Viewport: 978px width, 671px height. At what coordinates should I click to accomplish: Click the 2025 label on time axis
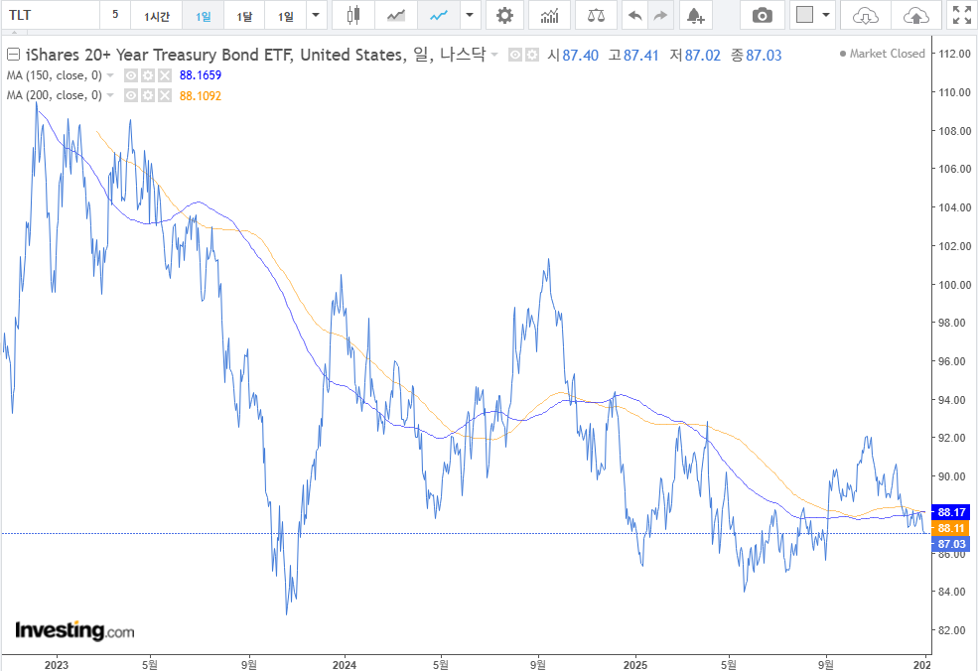point(635,665)
